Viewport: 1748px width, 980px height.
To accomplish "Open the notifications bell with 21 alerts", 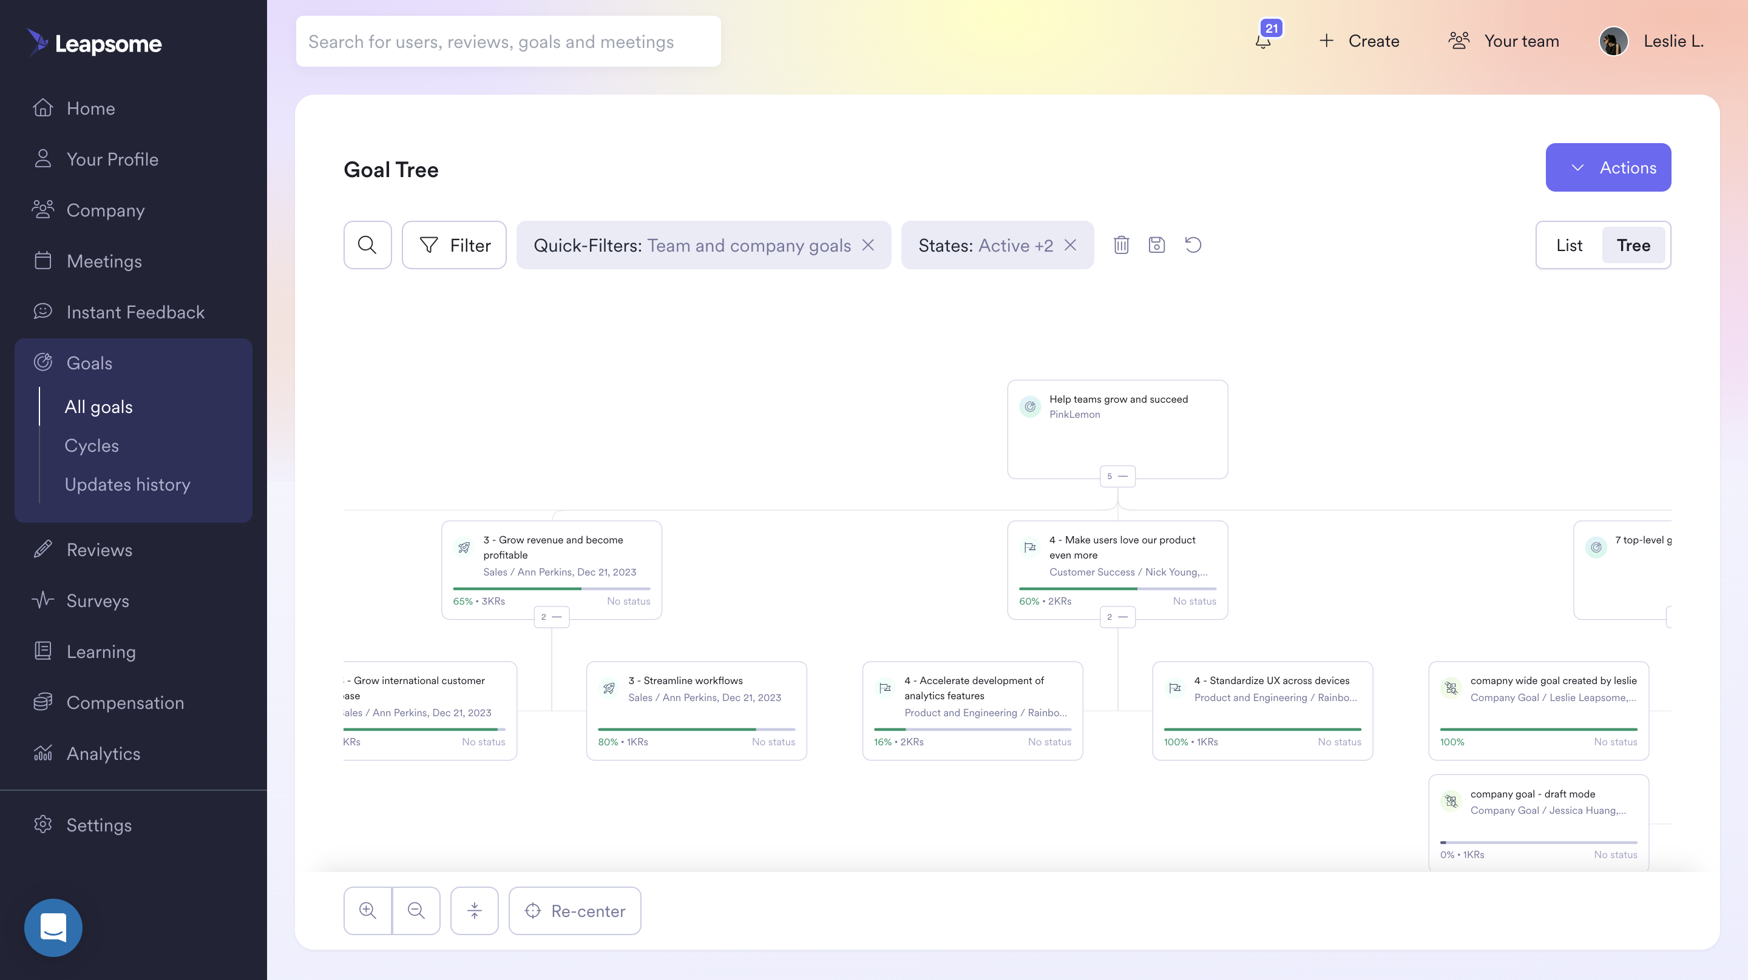I will 1264,41.
